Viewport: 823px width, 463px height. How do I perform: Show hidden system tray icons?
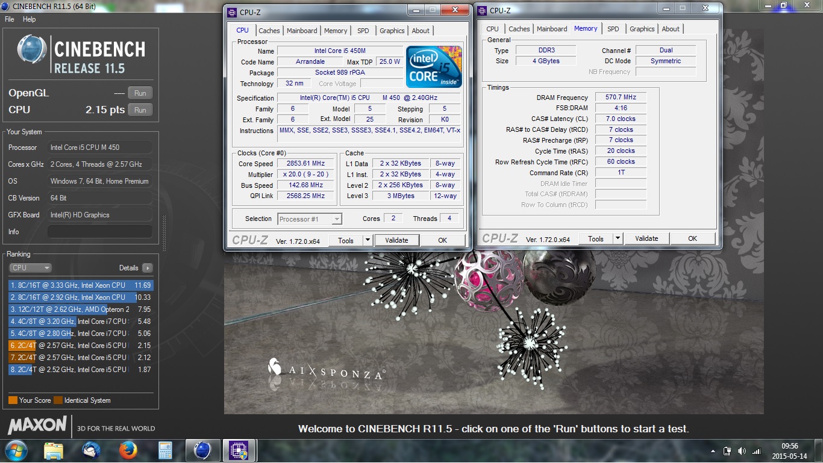[713, 450]
